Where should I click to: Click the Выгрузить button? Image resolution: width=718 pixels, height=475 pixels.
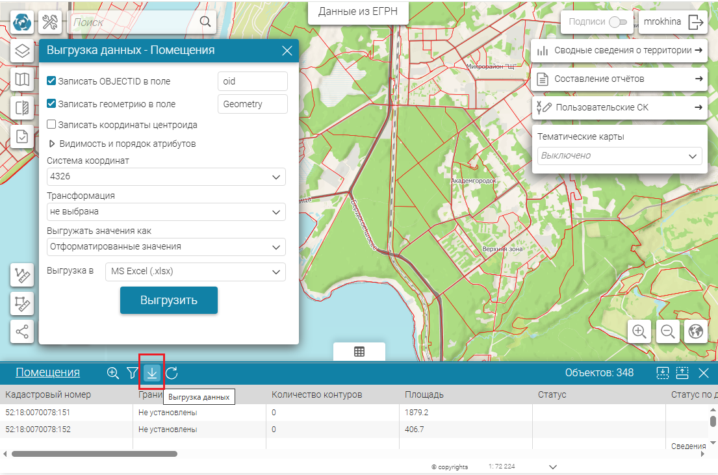[x=168, y=300]
